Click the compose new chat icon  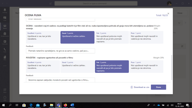coord(50,3)
